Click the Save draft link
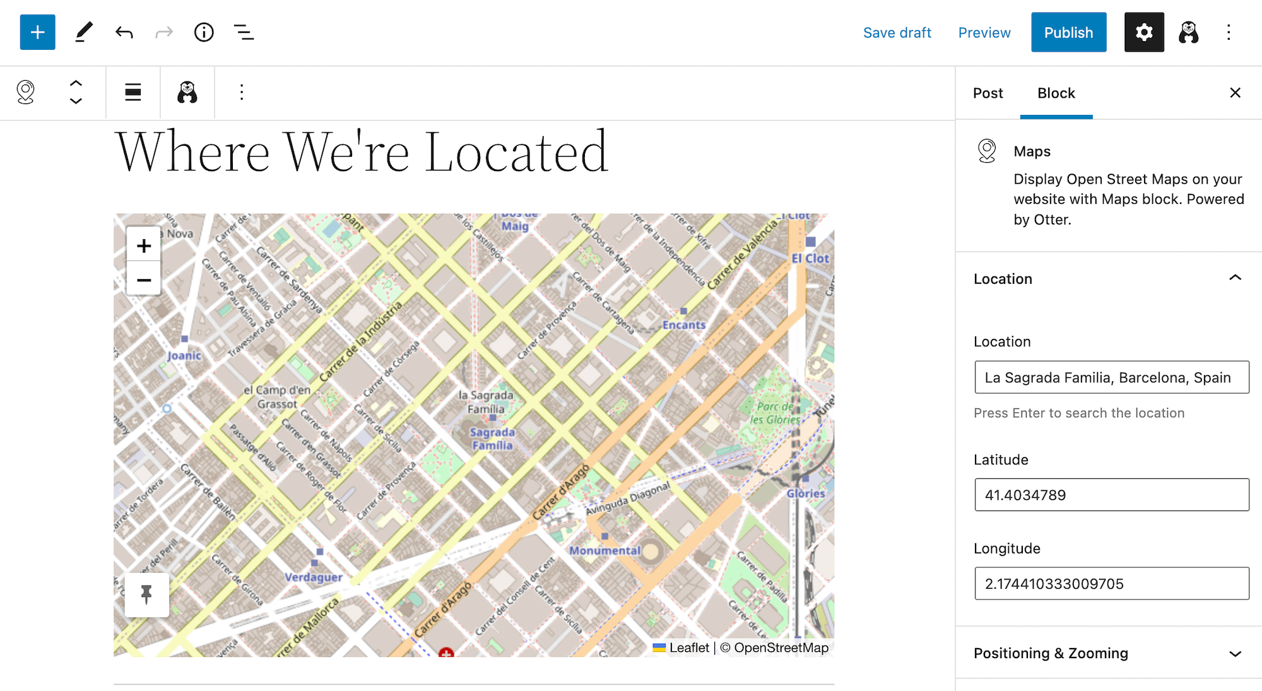Image resolution: width=1262 pixels, height=691 pixels. tap(897, 33)
